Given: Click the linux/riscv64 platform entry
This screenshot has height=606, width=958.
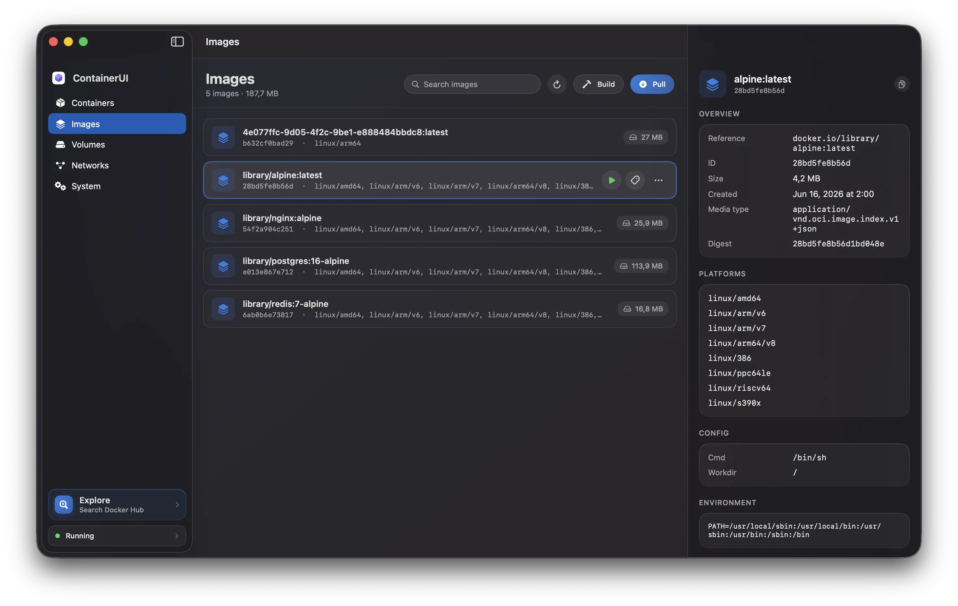Looking at the screenshot, I should click(x=739, y=388).
